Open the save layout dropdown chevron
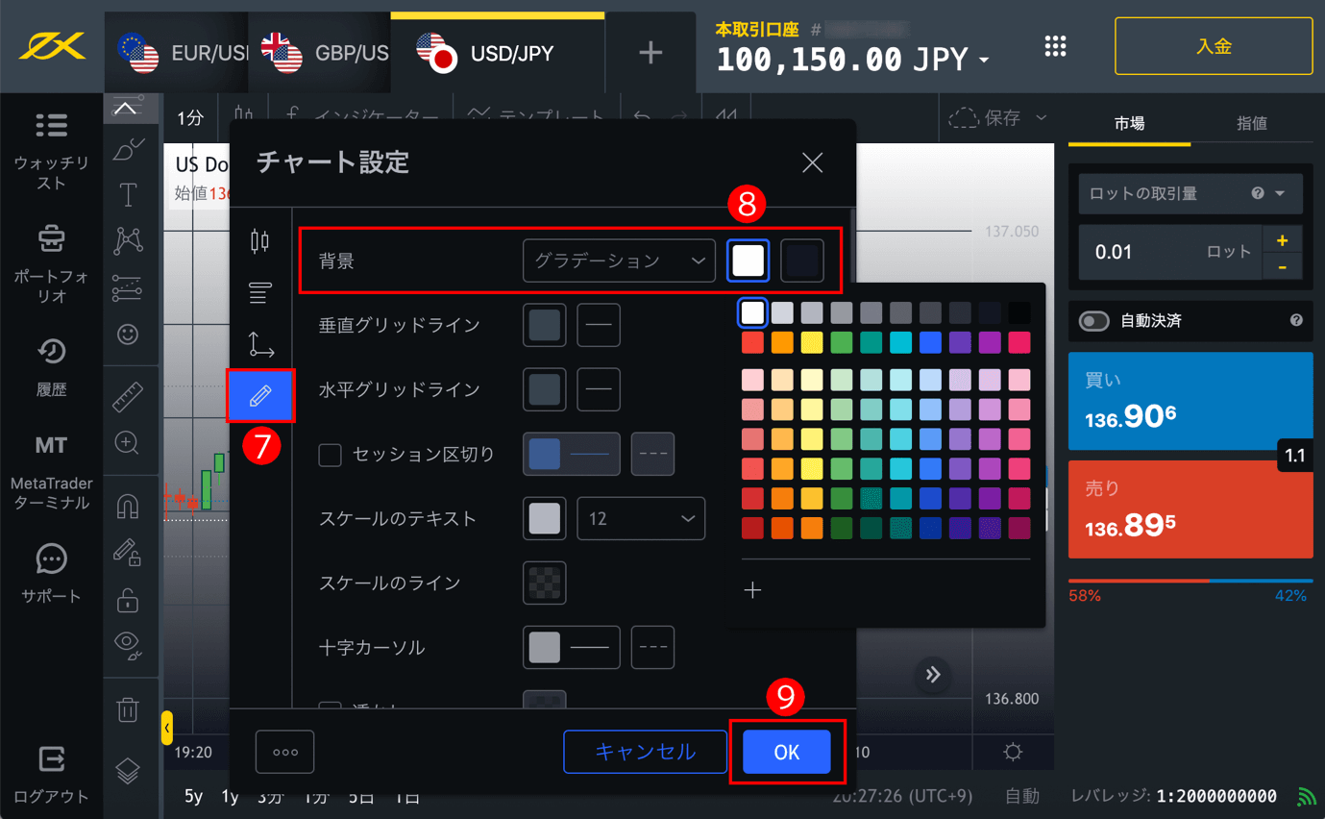1325x819 pixels. (x=1041, y=117)
